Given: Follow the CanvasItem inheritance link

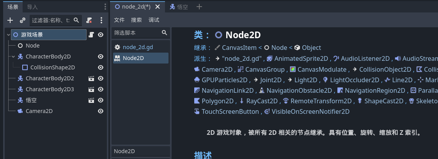Looking at the screenshot, I should point(239,48).
